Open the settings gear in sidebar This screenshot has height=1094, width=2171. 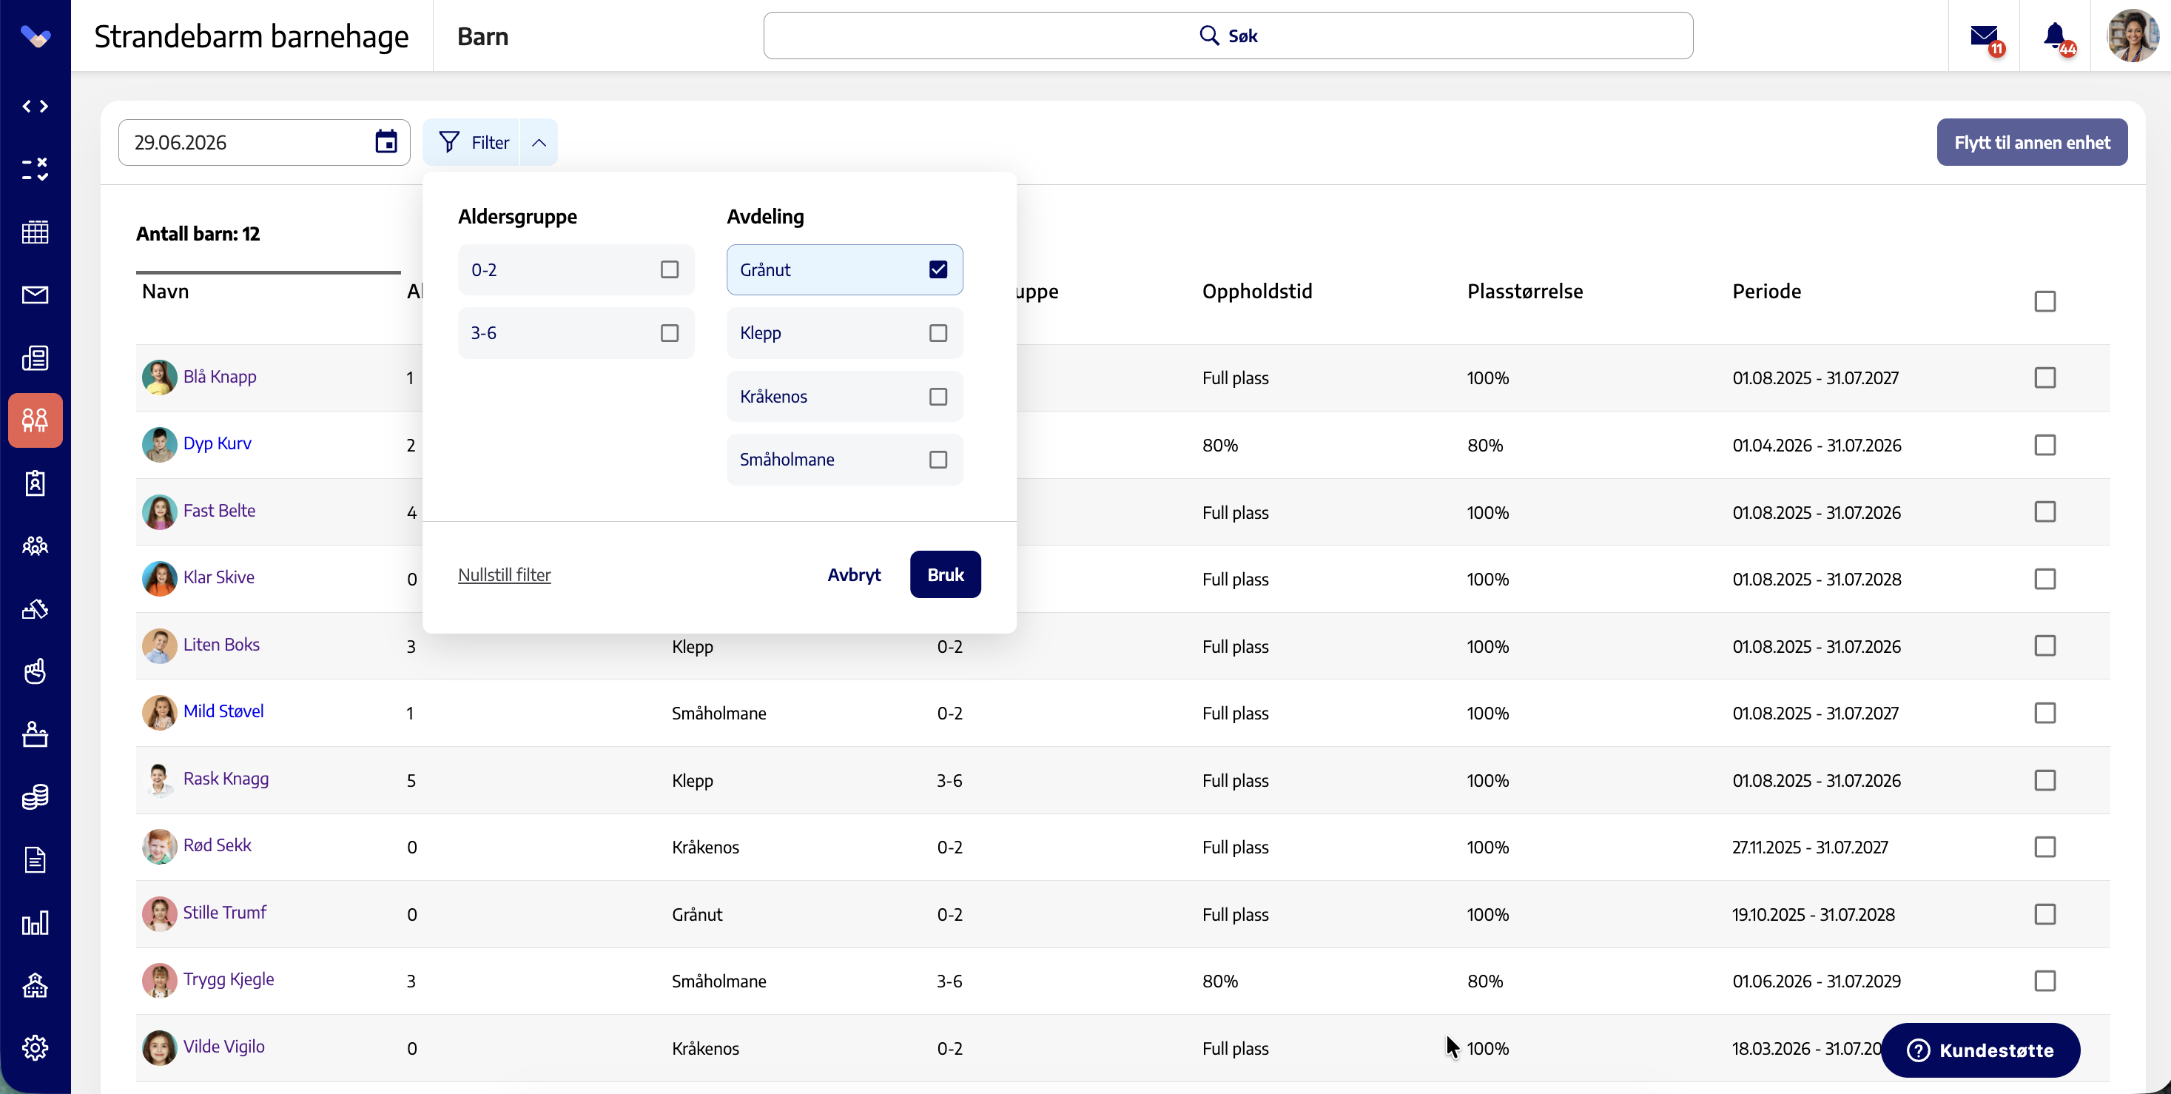pyautogui.click(x=35, y=1047)
